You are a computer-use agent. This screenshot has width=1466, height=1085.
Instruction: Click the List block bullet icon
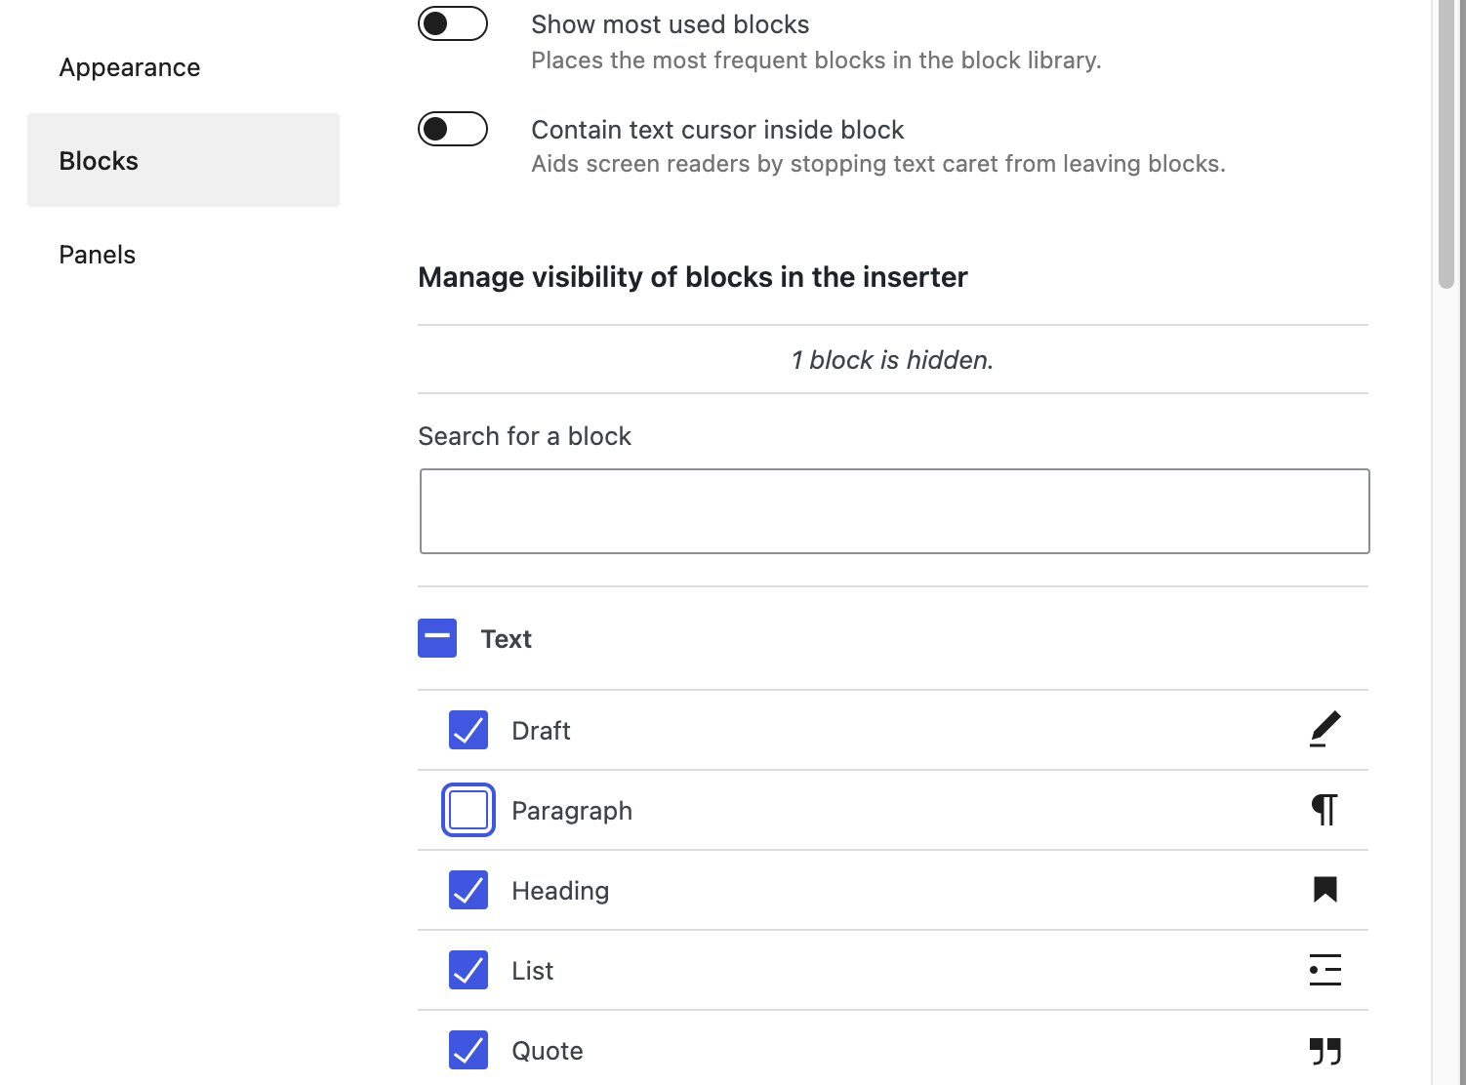pos(1324,970)
